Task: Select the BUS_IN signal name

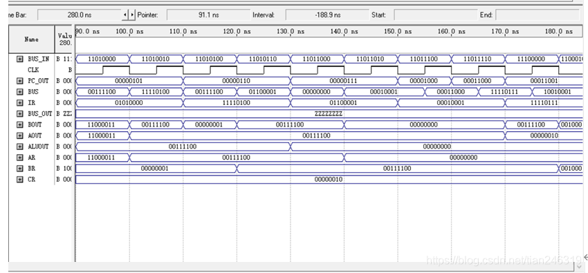Action: 38,59
